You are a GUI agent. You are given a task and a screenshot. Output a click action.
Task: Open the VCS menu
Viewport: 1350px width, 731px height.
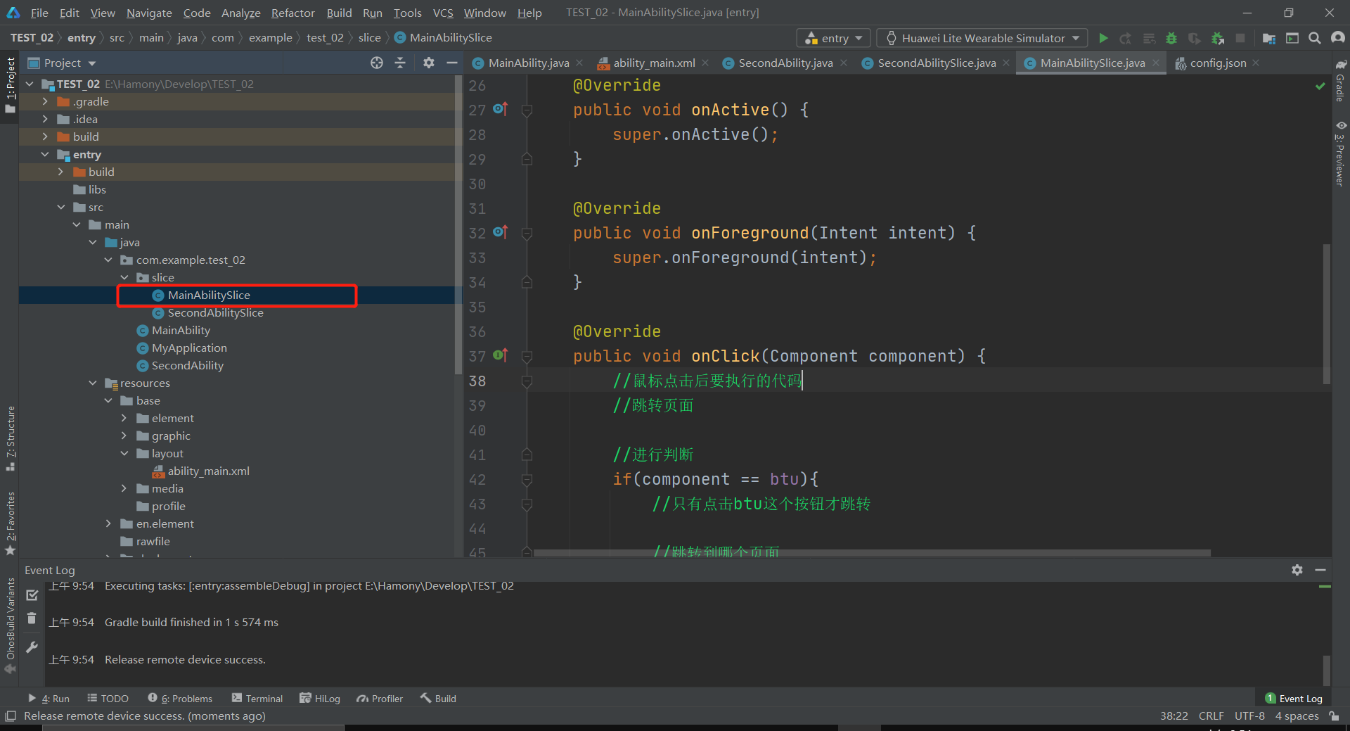443,13
